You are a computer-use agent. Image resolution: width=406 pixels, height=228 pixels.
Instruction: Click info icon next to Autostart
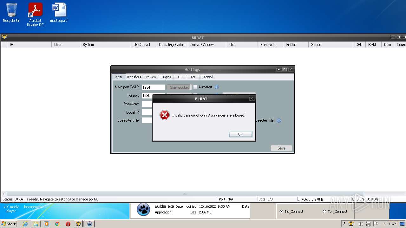tap(217, 87)
